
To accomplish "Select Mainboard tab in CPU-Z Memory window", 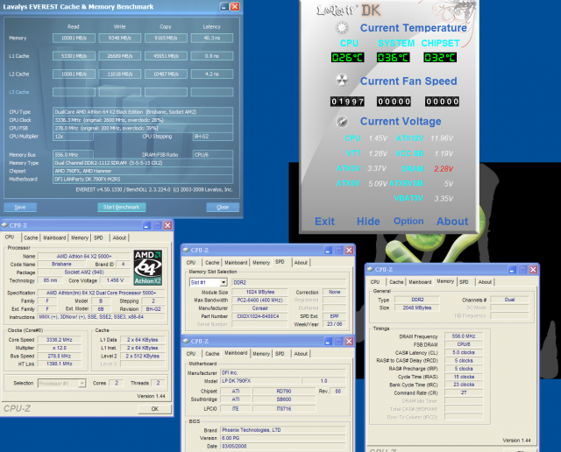I will tap(420, 282).
